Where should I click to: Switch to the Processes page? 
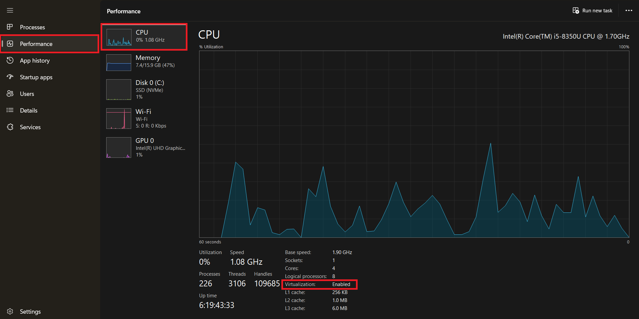(32, 27)
